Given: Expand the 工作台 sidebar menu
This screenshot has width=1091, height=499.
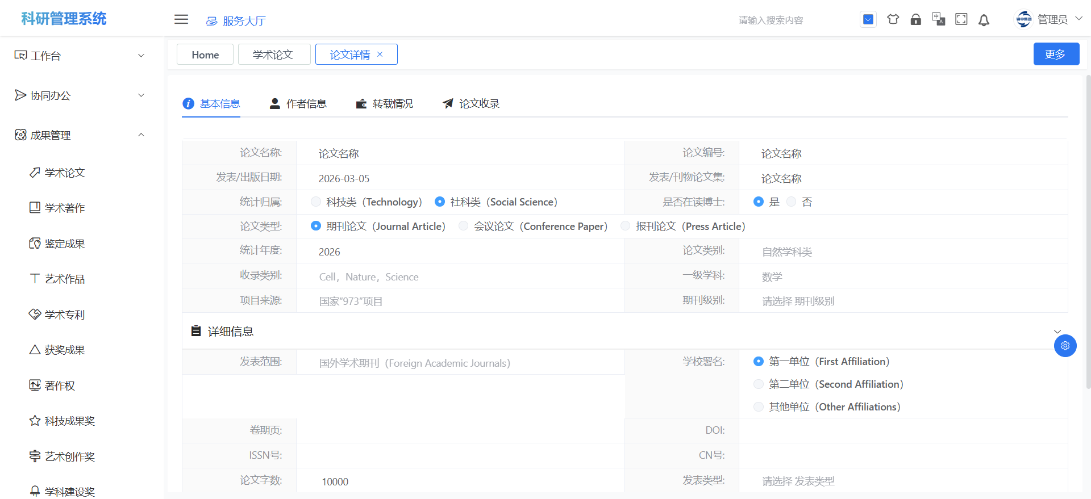Looking at the screenshot, I should point(80,56).
